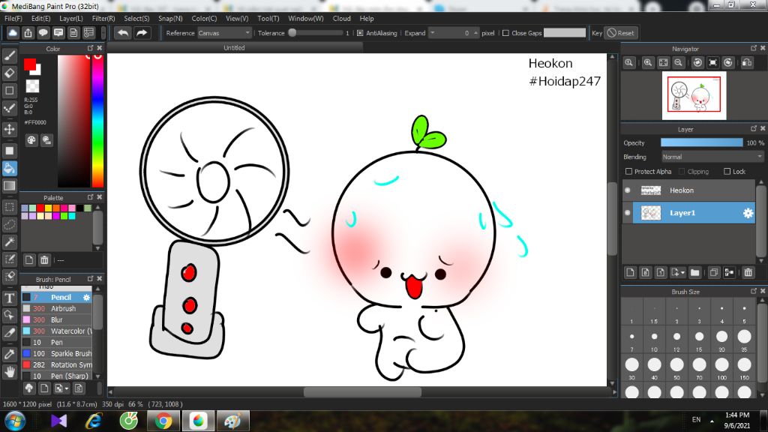Open Internet Explorer from taskbar
Screen dimensions: 768x432
pos(94,421)
